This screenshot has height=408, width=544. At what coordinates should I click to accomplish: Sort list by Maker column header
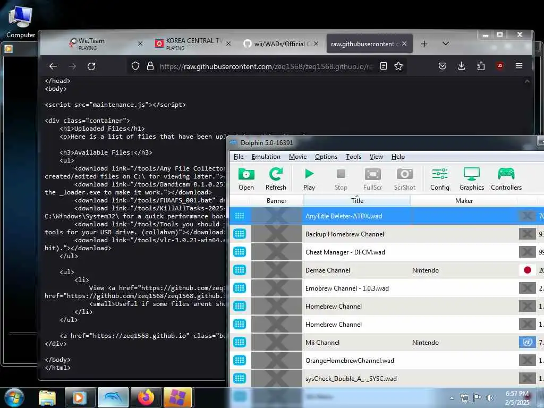coord(464,200)
